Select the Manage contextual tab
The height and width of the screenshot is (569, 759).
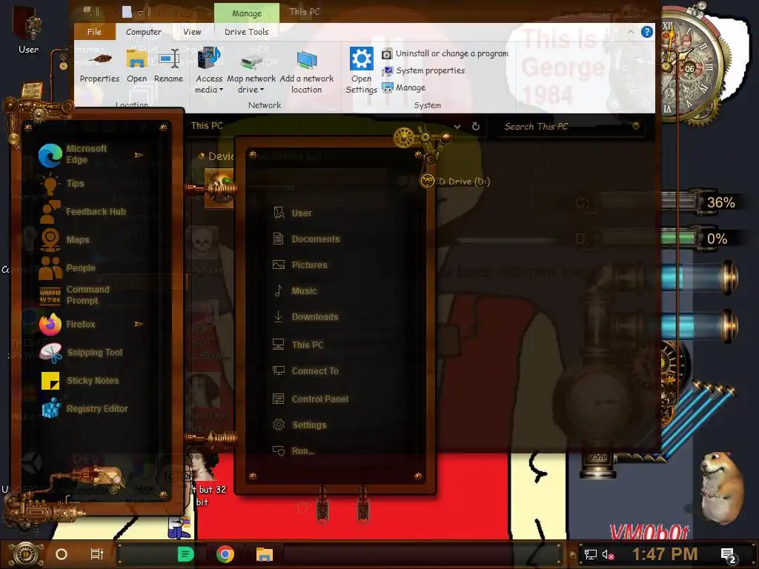[x=247, y=13]
